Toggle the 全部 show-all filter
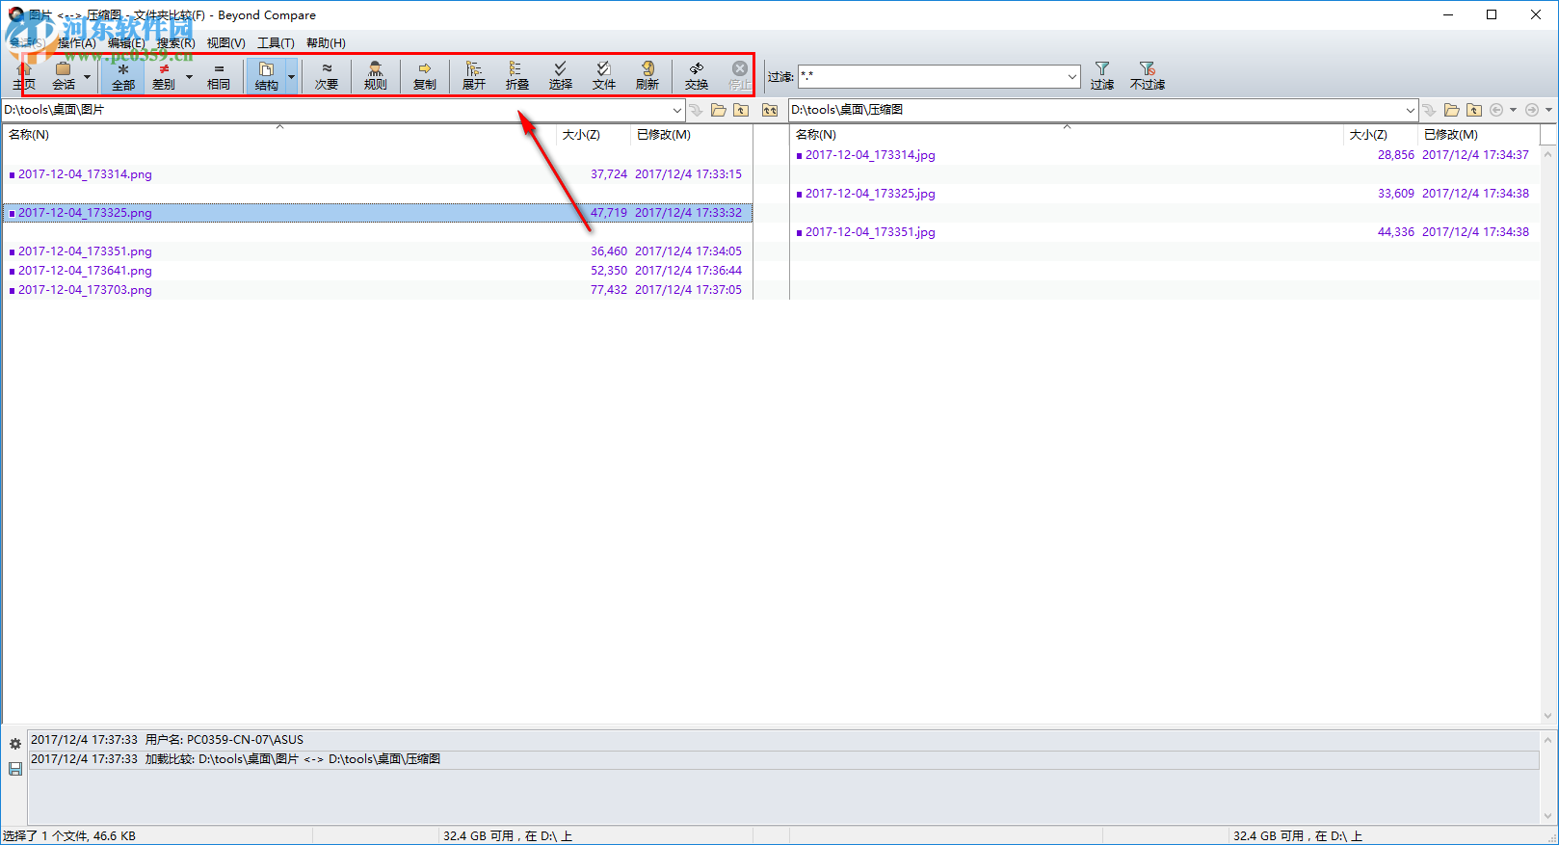This screenshot has width=1559, height=845. tap(123, 75)
